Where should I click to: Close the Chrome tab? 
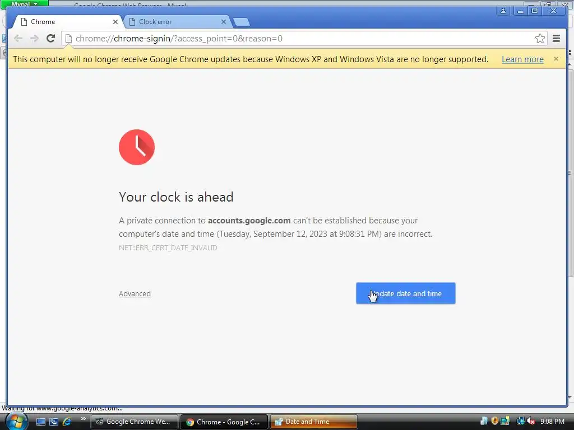click(x=115, y=22)
